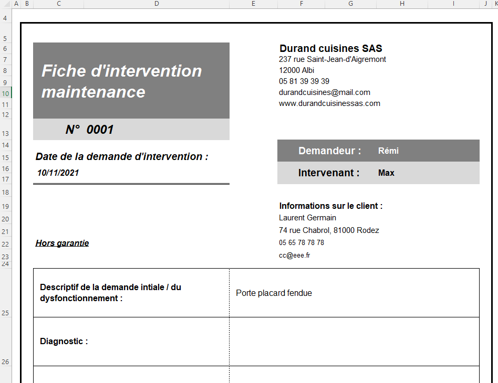The width and height of the screenshot is (498, 383).
Task: Click the Hors garantie label
Action: 62,242
